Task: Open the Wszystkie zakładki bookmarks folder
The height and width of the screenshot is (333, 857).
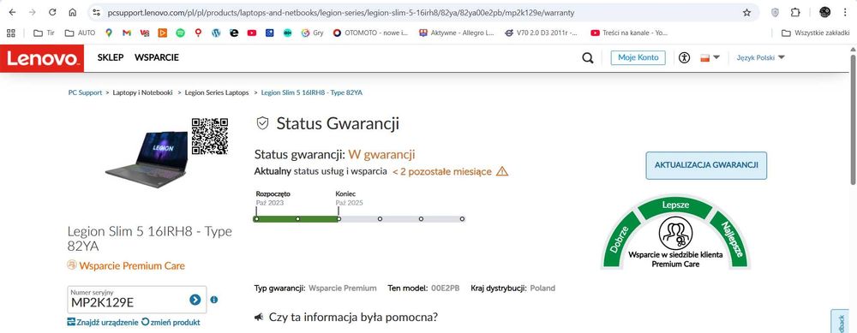Action: coord(816,33)
